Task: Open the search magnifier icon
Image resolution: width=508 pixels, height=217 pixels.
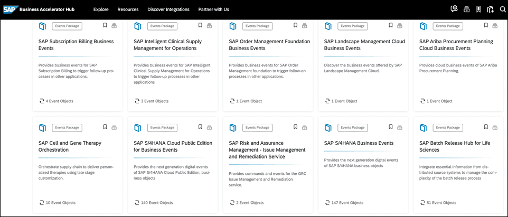Action: click(x=503, y=9)
